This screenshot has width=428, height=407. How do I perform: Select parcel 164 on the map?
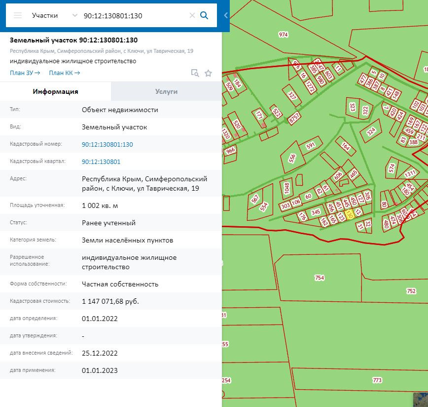[x=346, y=147]
